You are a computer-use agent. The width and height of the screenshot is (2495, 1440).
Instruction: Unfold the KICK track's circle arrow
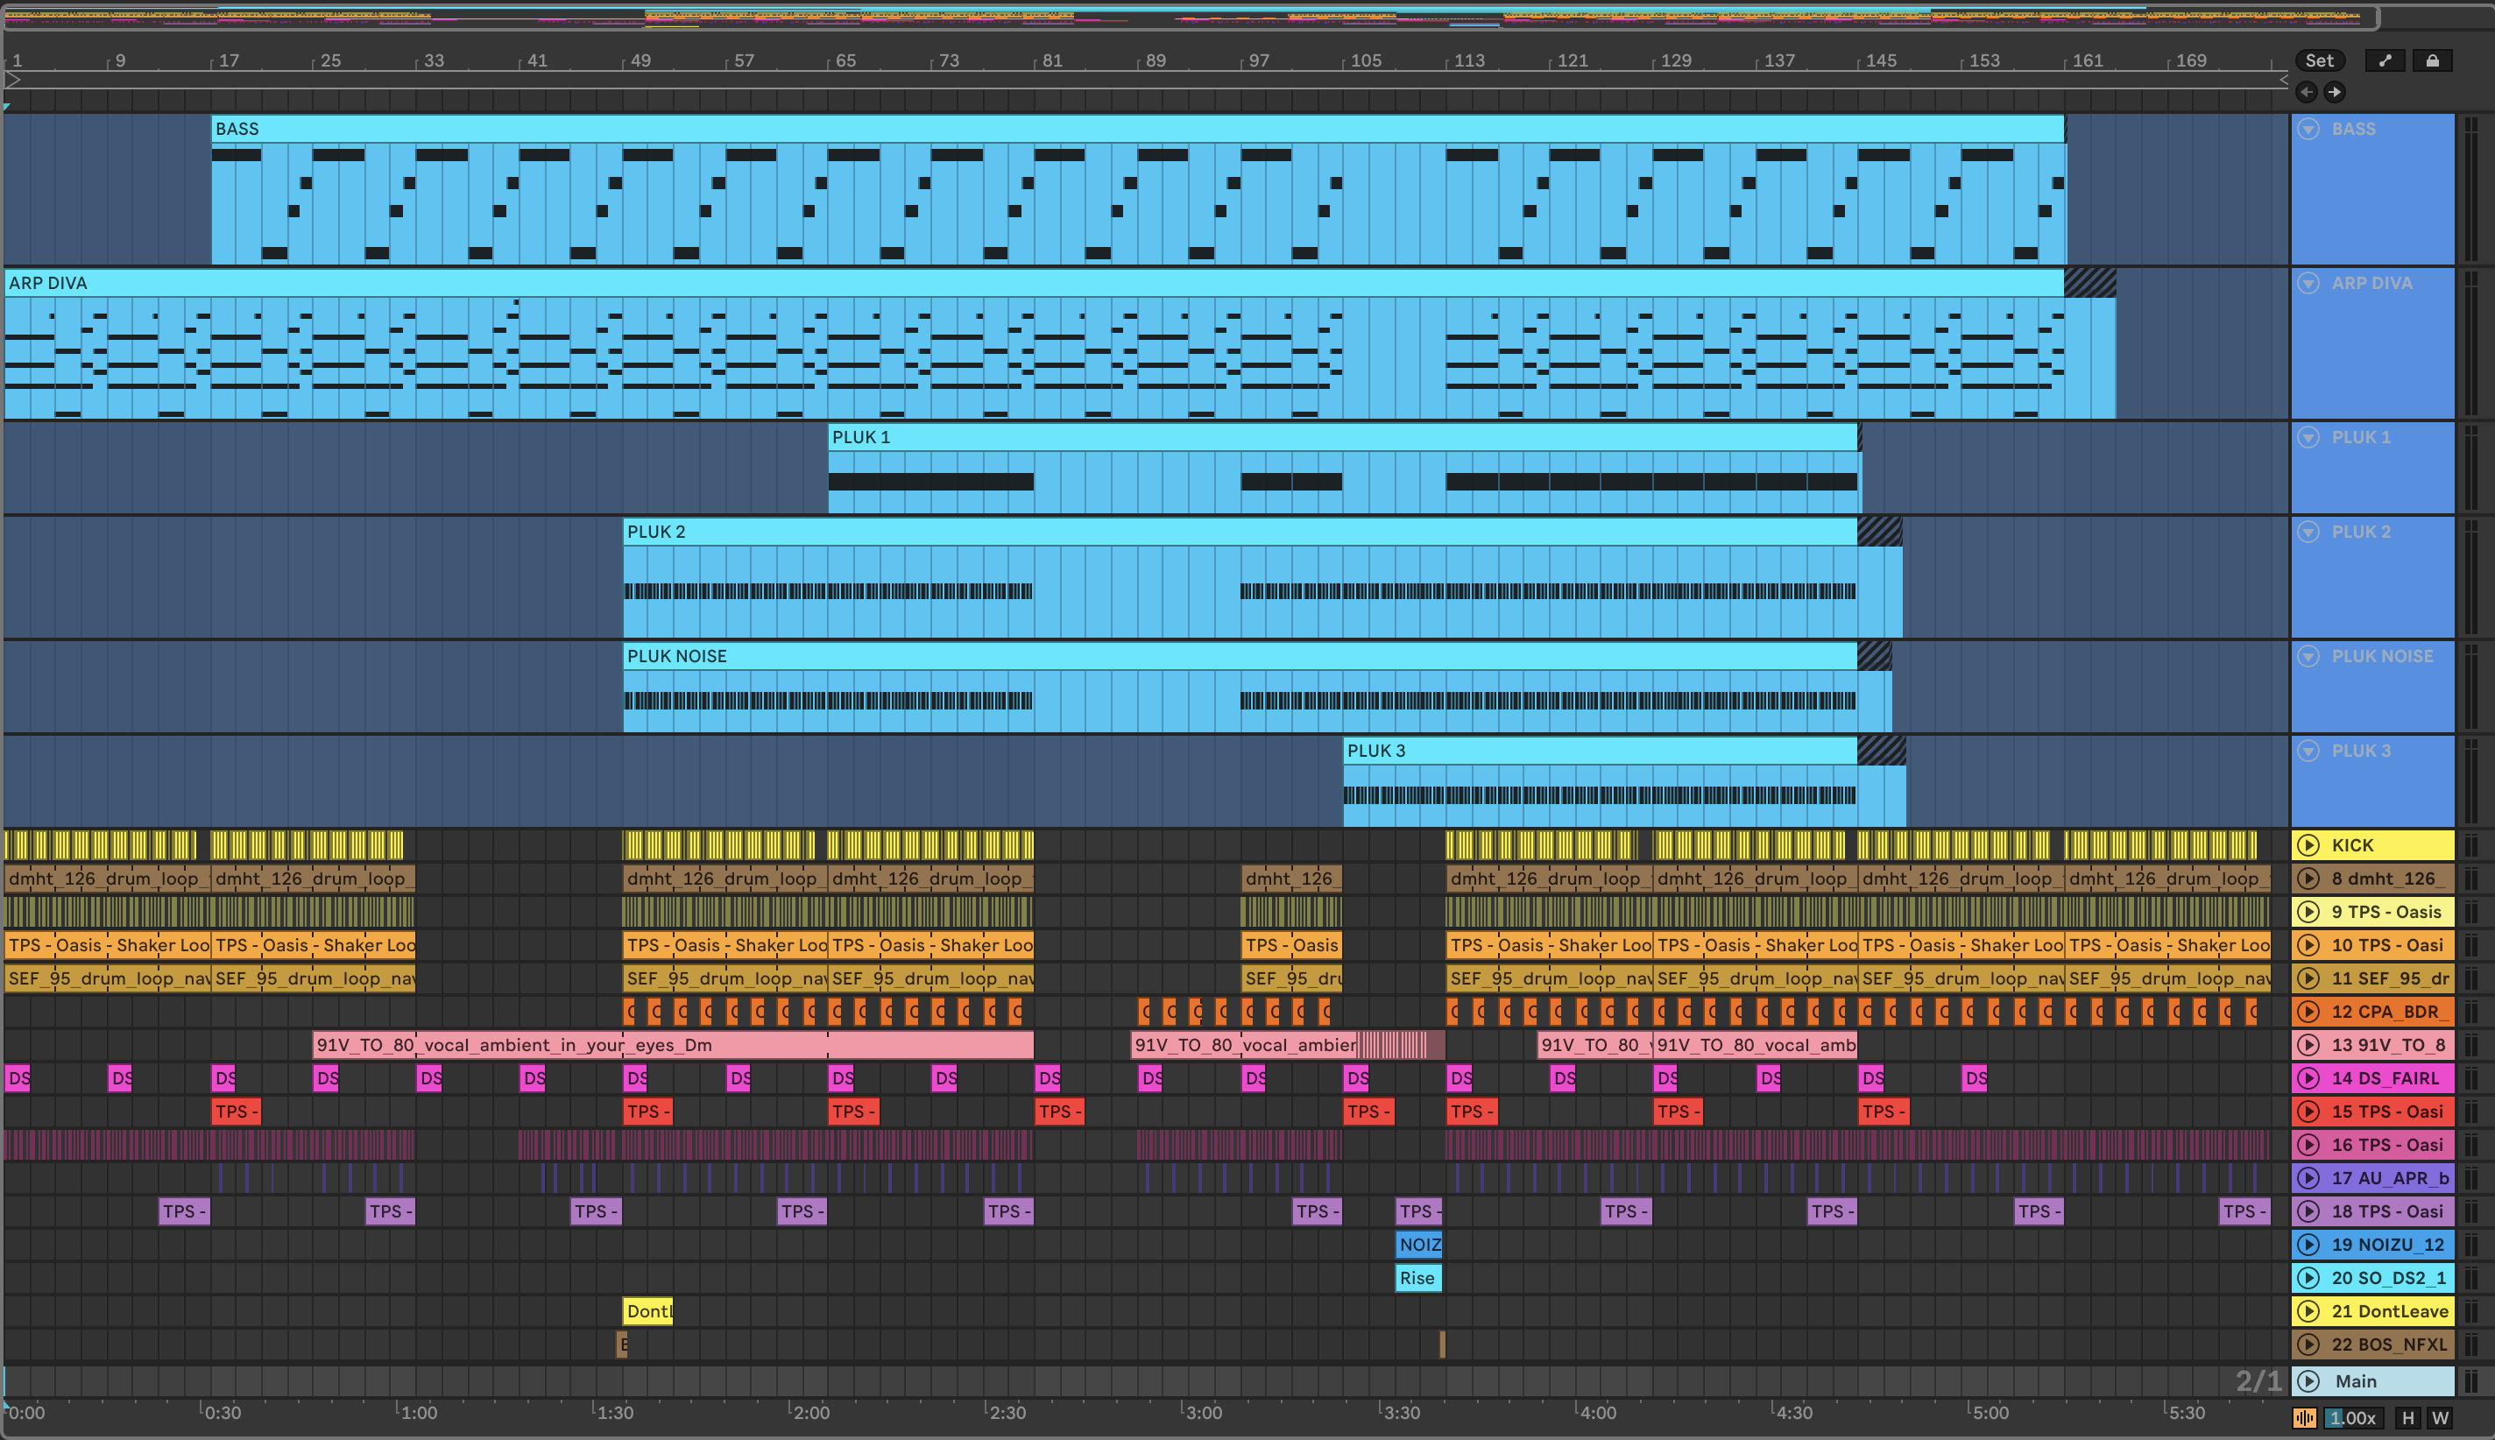(x=2308, y=844)
